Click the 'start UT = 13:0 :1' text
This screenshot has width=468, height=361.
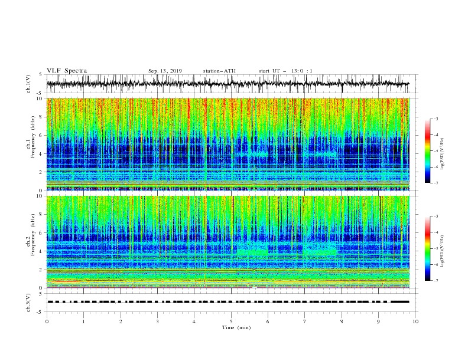(285, 71)
